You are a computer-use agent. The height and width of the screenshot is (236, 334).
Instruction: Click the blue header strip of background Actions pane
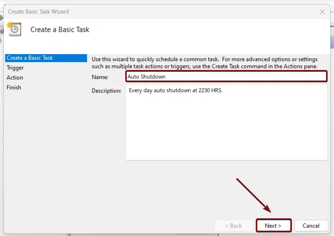click(332, 42)
